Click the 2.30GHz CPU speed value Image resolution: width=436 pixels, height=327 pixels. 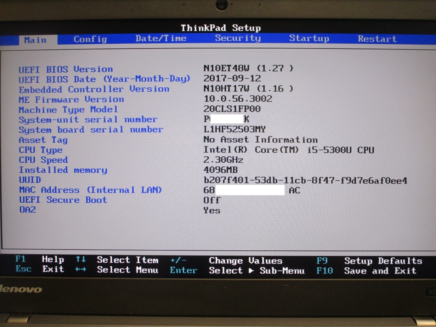tap(223, 160)
